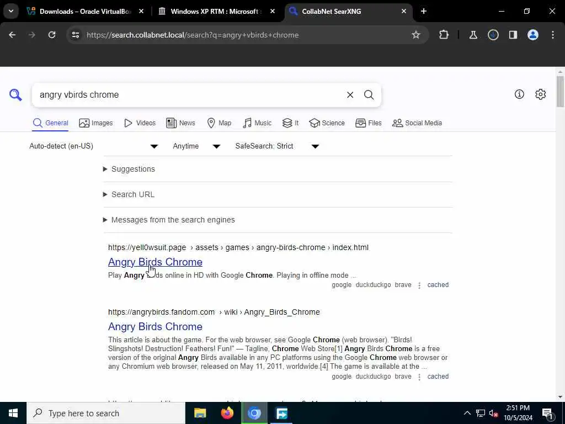Screen dimensions: 565x424
Task: Open cached version of fandom result
Action: pyautogui.click(x=438, y=377)
